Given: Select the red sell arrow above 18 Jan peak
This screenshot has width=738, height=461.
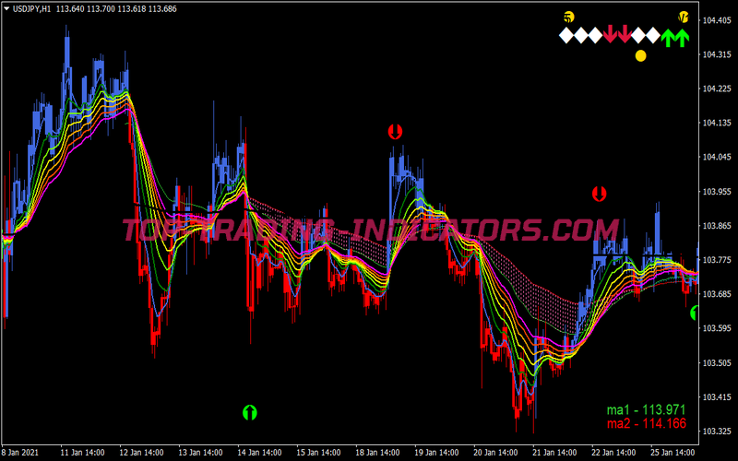Looking at the screenshot, I should coord(395,132).
